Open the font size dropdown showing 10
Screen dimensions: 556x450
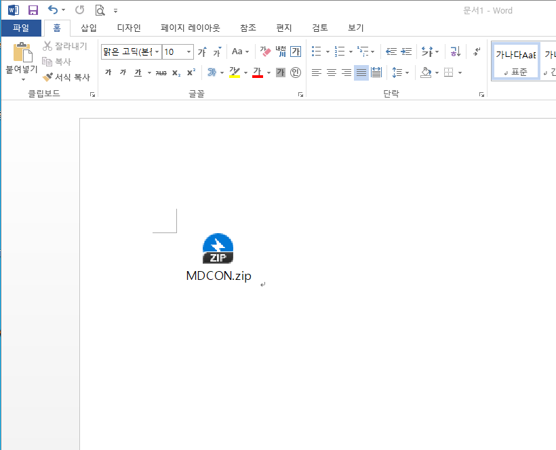(188, 52)
